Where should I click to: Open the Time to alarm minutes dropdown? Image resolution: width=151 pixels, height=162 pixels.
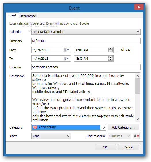tap(119, 136)
